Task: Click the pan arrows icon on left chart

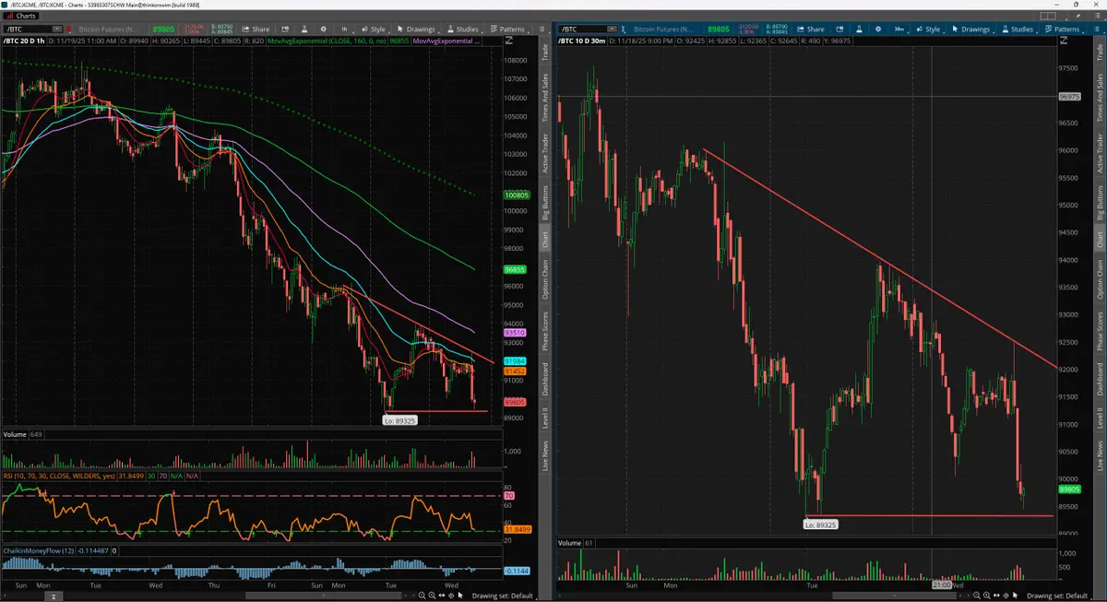Action: pos(442,595)
